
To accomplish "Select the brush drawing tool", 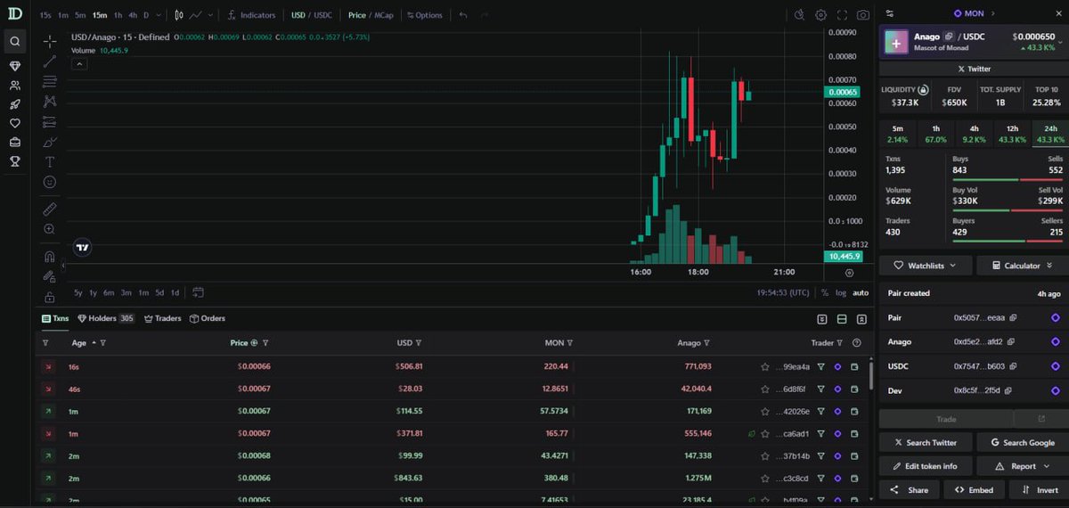I will point(50,143).
